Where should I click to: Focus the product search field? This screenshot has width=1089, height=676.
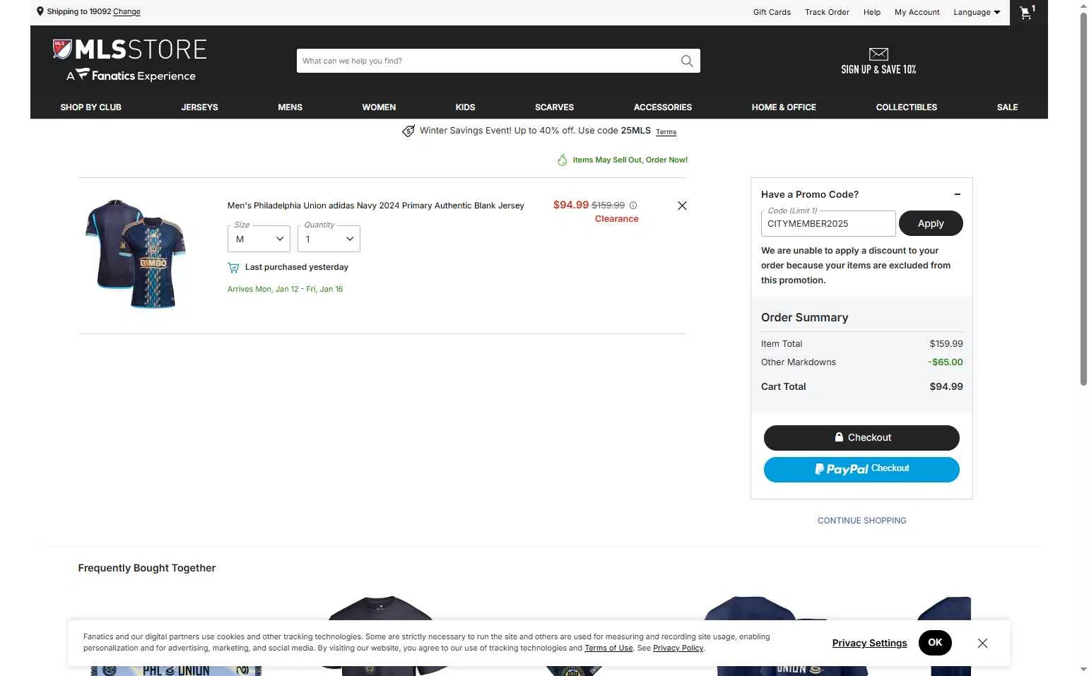point(488,61)
